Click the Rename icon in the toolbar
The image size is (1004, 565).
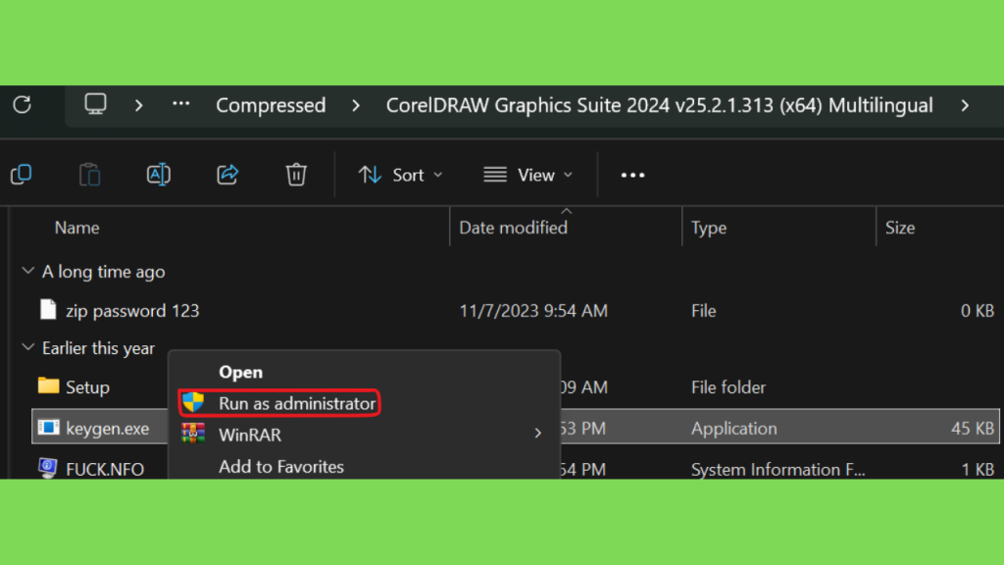[x=158, y=175]
